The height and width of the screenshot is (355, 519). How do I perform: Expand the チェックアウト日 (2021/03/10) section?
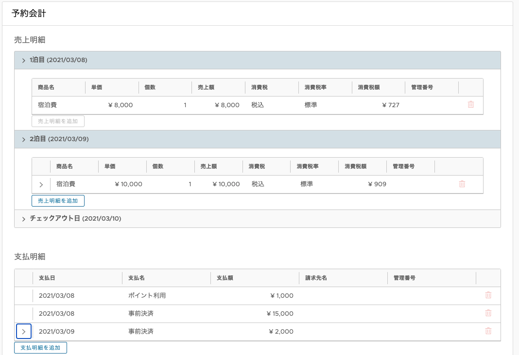coord(23,219)
